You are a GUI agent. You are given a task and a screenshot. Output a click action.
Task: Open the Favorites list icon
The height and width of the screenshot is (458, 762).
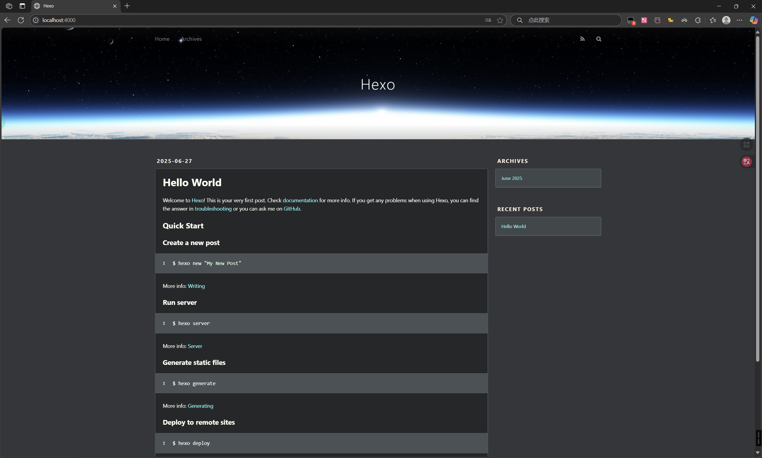[713, 20]
